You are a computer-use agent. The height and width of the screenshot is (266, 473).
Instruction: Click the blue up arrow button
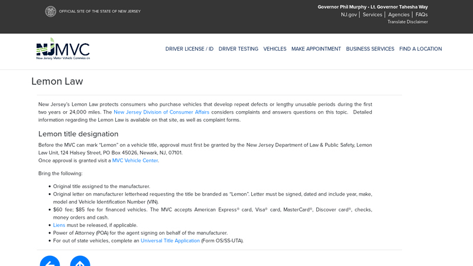click(80, 261)
